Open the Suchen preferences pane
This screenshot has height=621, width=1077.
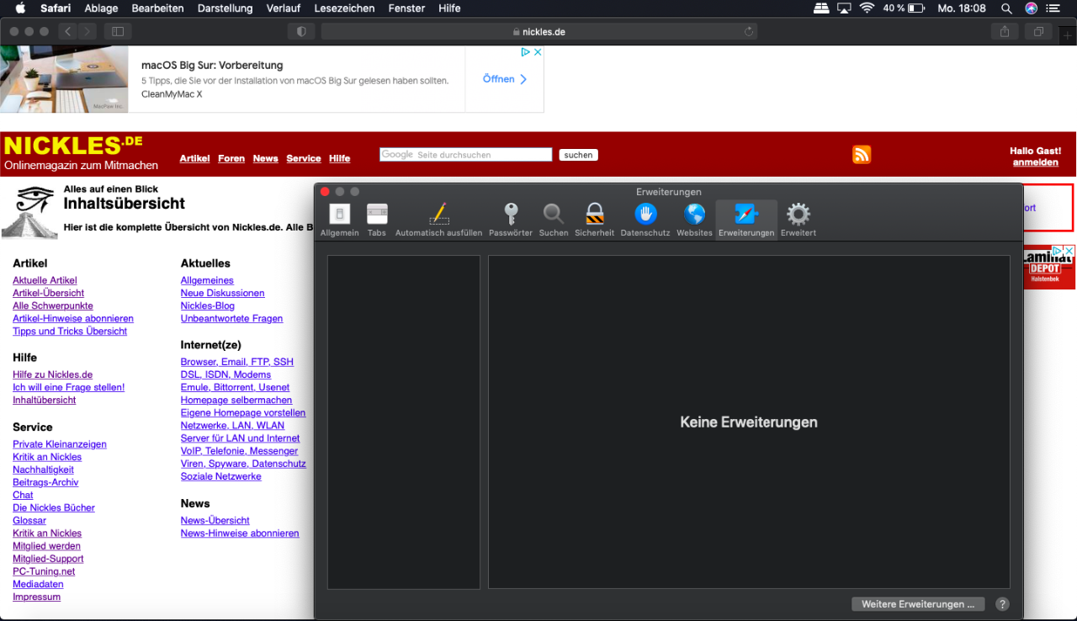(x=554, y=220)
